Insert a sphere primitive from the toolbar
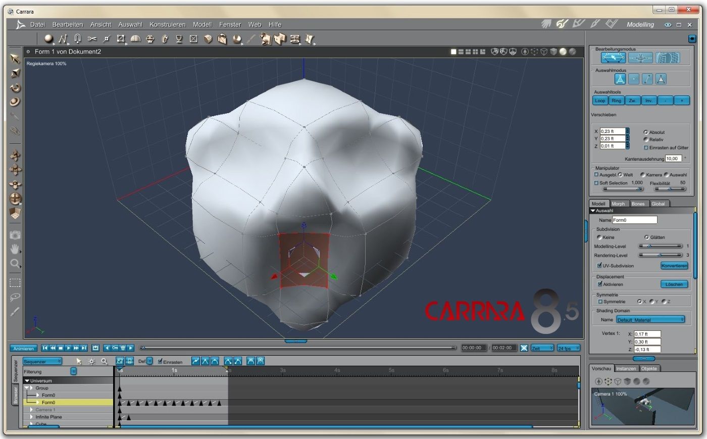Image resolution: width=707 pixels, height=439 pixels. pyautogui.click(x=48, y=38)
